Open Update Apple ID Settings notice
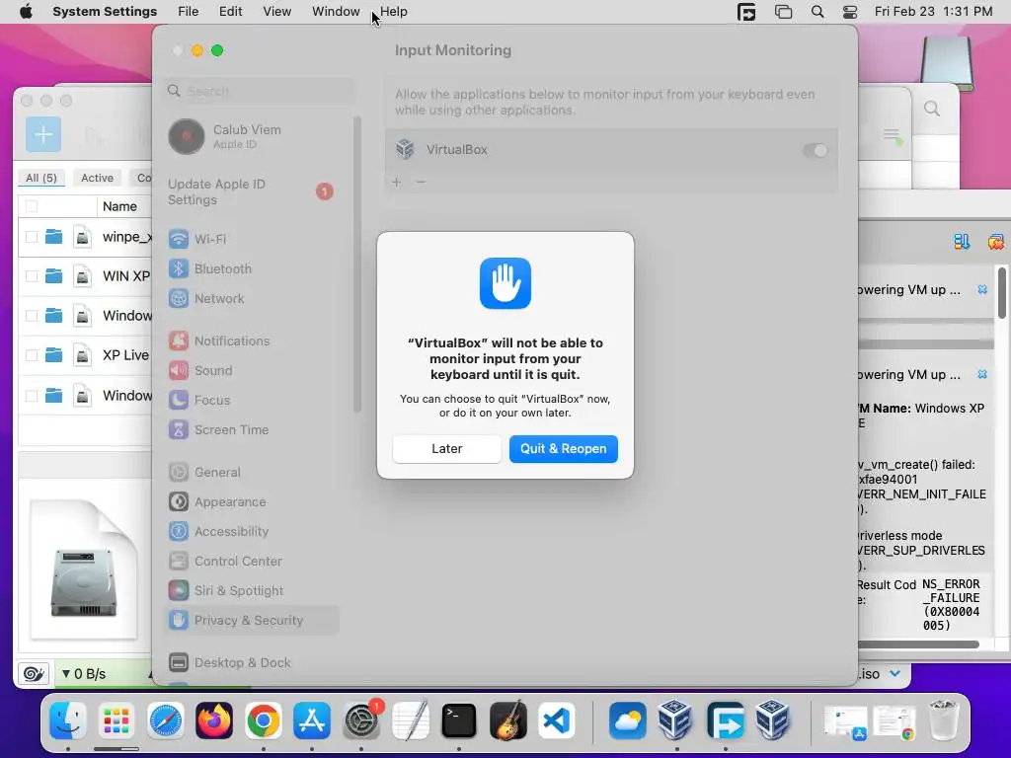Viewport: 1011px width, 758px height. tap(252, 191)
